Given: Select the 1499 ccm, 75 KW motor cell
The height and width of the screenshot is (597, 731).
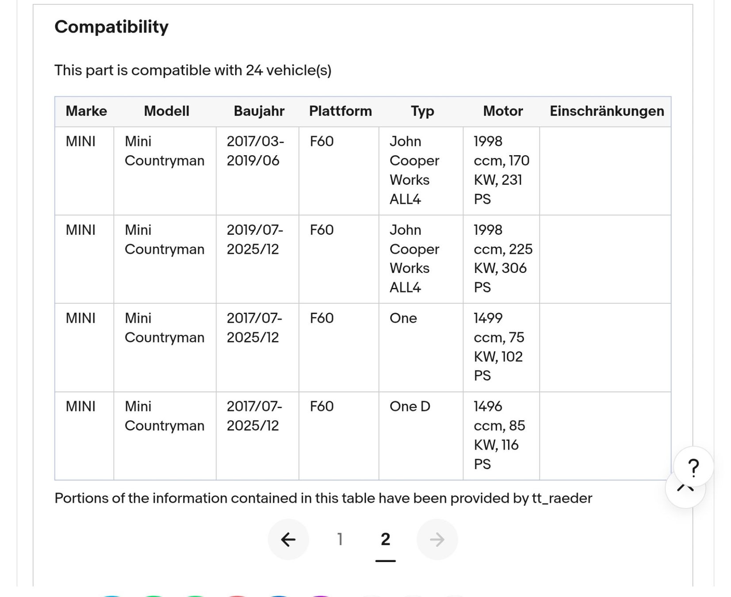Looking at the screenshot, I should pos(498,347).
